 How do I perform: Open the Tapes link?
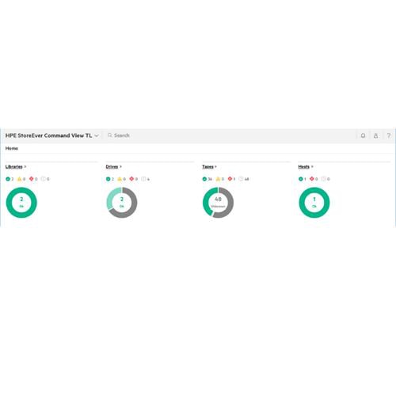click(x=208, y=166)
